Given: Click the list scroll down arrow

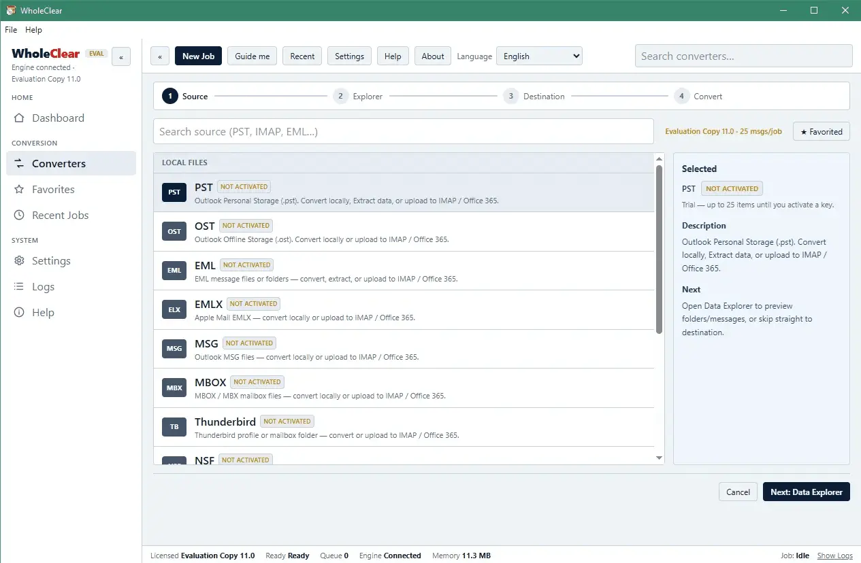Looking at the screenshot, I should pos(659,458).
